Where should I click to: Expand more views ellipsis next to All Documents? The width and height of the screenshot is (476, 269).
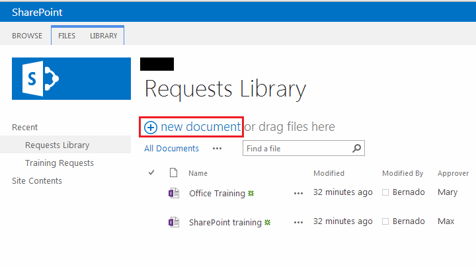pyautogui.click(x=217, y=149)
